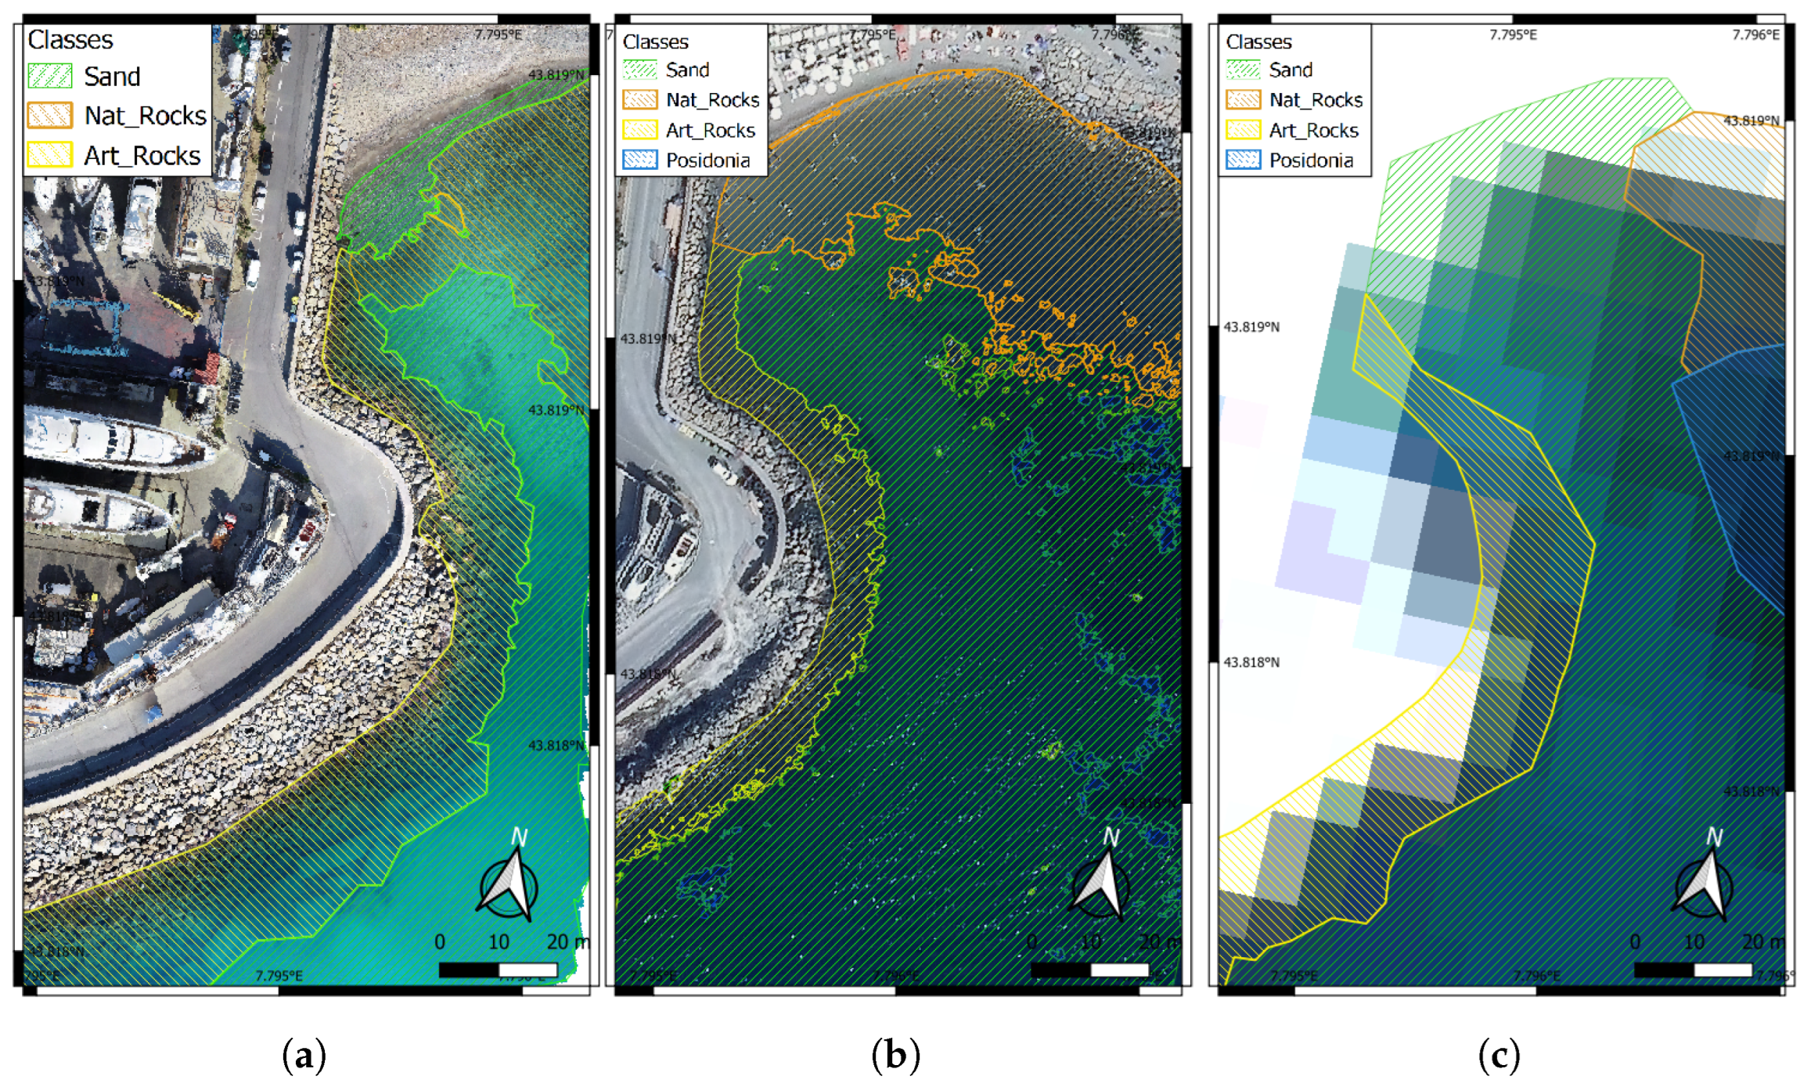
Task: Click the Nat_Rocks swatch in panel b legend
Action: pyautogui.click(x=640, y=99)
